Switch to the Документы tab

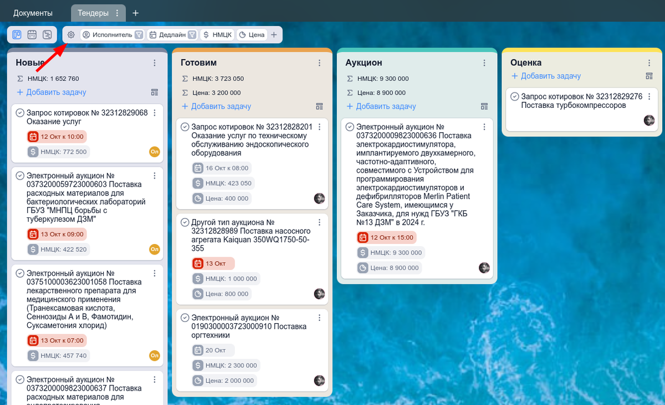(x=33, y=13)
